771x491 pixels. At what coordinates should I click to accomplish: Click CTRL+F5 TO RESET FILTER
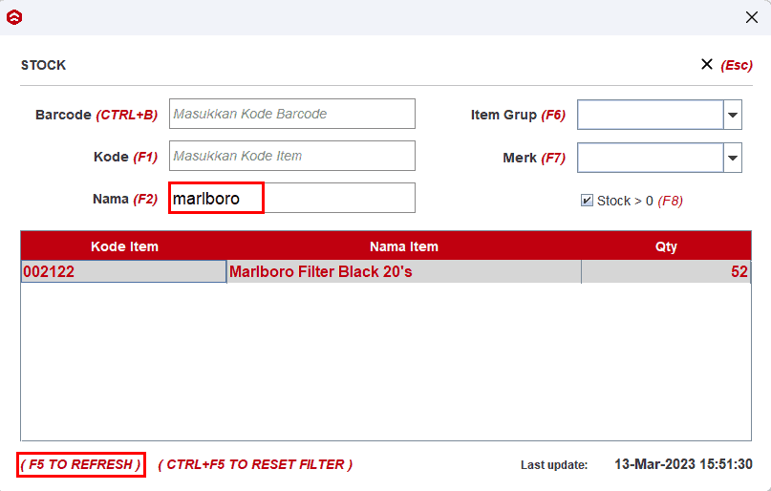(x=255, y=464)
